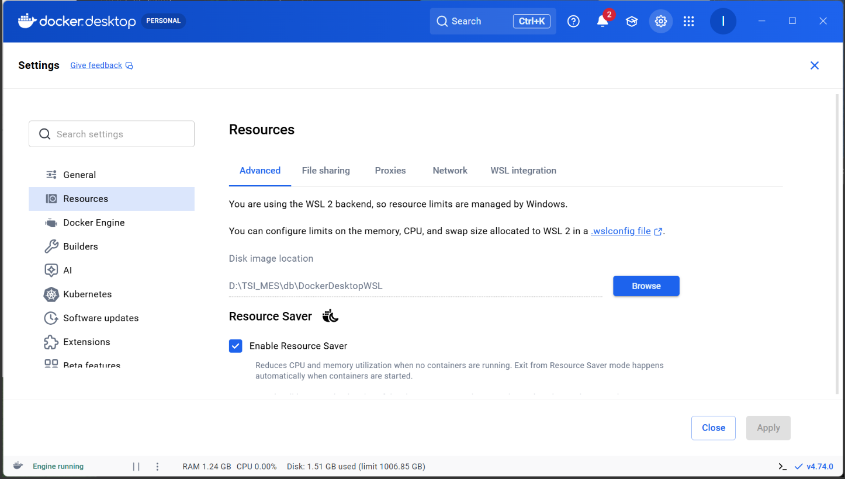Open Extensions settings
Viewport: 845px width, 479px height.
pos(112,342)
